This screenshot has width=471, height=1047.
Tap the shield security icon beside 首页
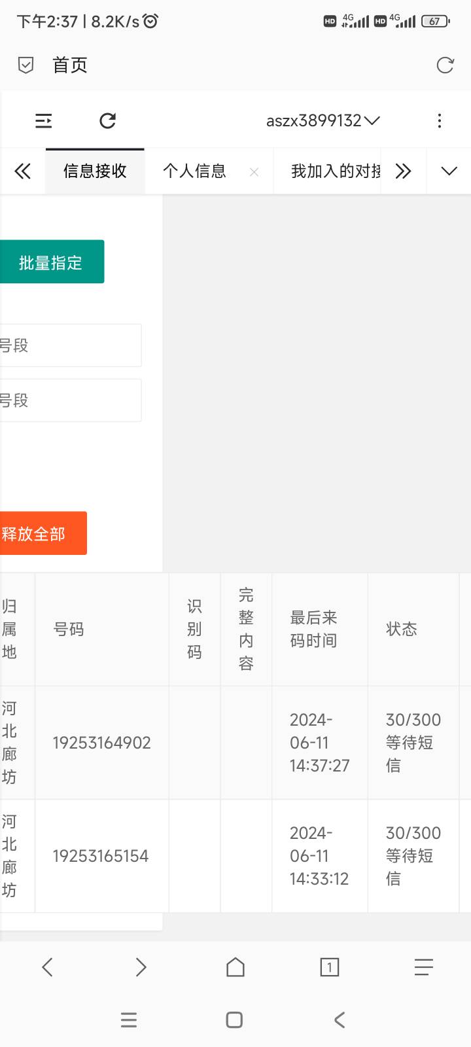coord(26,65)
